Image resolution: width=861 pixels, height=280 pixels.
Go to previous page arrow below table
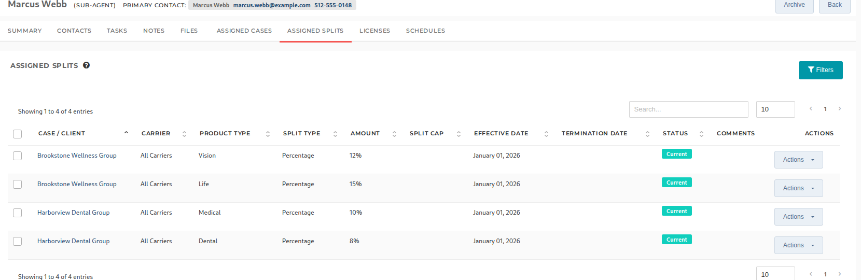[x=811, y=274]
